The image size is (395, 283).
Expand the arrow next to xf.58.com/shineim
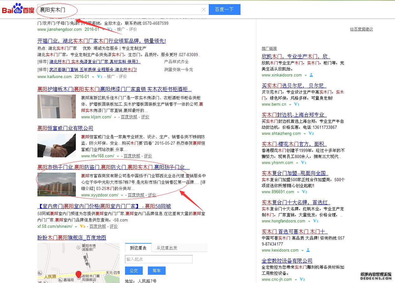76,227
